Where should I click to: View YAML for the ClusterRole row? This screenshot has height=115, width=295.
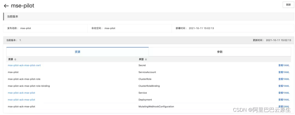(284, 79)
